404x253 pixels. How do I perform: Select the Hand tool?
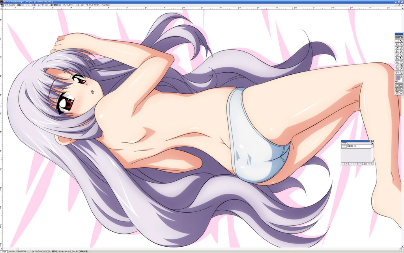397,73
